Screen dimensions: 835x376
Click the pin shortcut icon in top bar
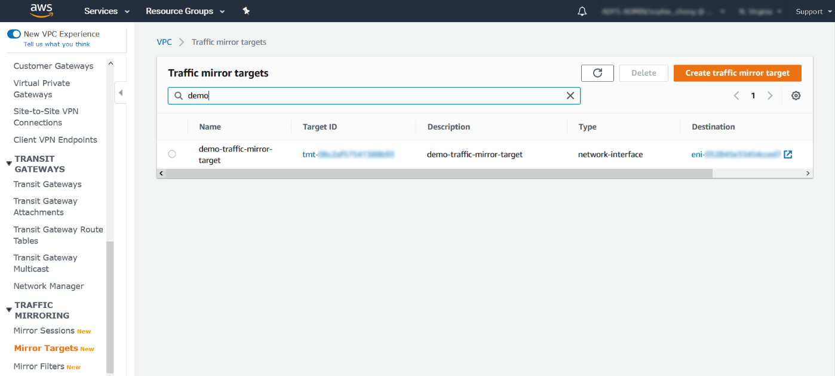[246, 11]
